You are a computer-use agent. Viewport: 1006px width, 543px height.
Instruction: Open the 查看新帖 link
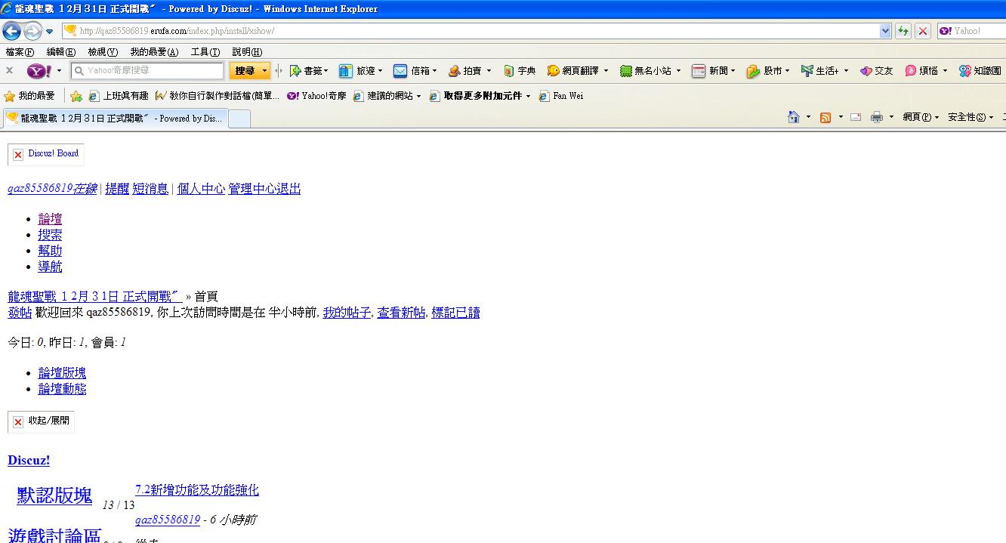pos(401,313)
